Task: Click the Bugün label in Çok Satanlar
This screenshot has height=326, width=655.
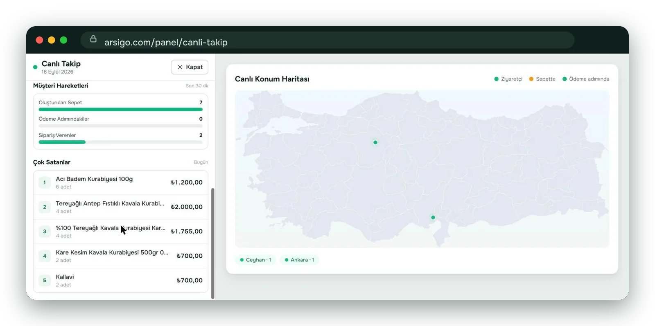Action: click(x=201, y=162)
